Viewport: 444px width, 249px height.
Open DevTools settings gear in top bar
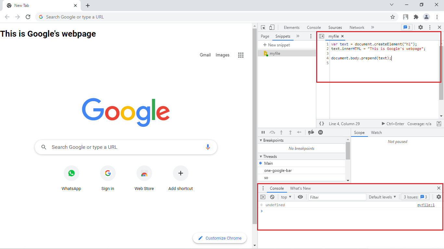pyautogui.click(x=421, y=28)
